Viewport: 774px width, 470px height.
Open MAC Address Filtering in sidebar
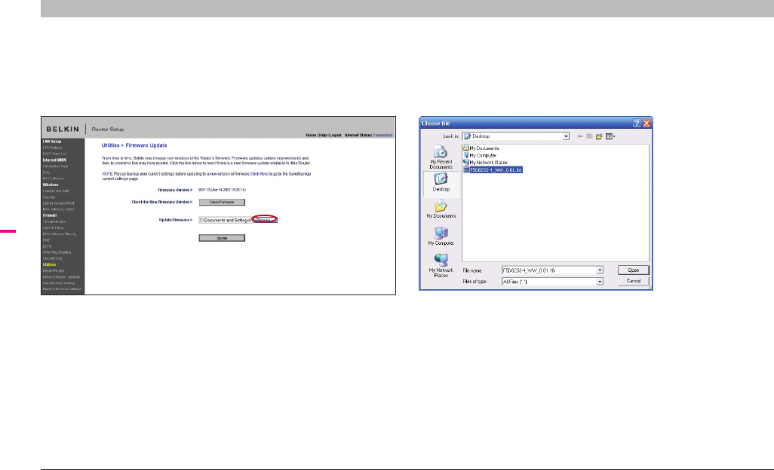tap(60, 234)
